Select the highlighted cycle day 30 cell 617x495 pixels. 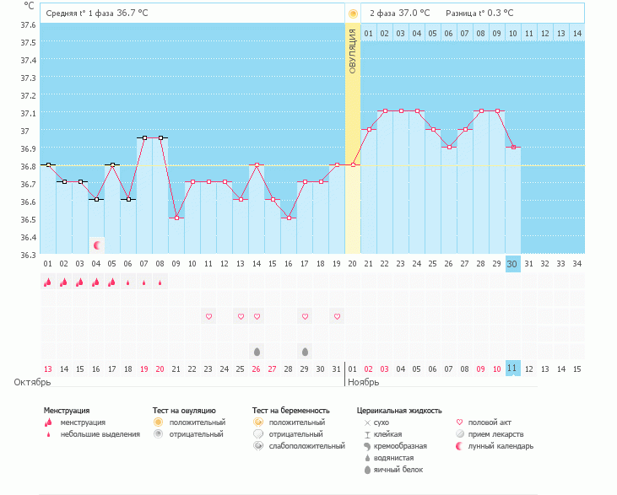512,263
